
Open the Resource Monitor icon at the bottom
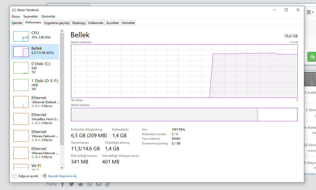click(x=45, y=176)
